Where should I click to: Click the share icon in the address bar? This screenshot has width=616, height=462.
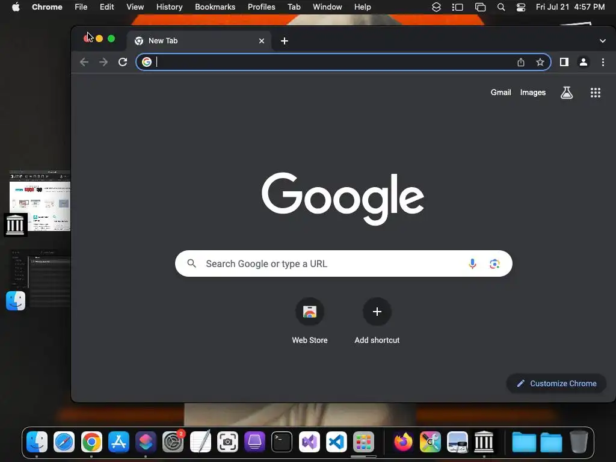[521, 62]
